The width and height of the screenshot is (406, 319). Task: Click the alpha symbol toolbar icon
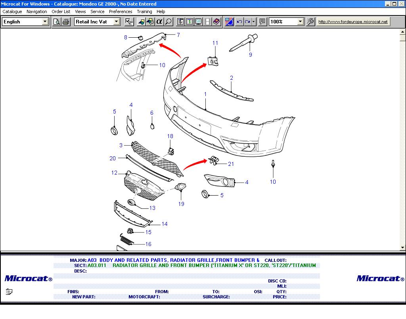[159, 22]
